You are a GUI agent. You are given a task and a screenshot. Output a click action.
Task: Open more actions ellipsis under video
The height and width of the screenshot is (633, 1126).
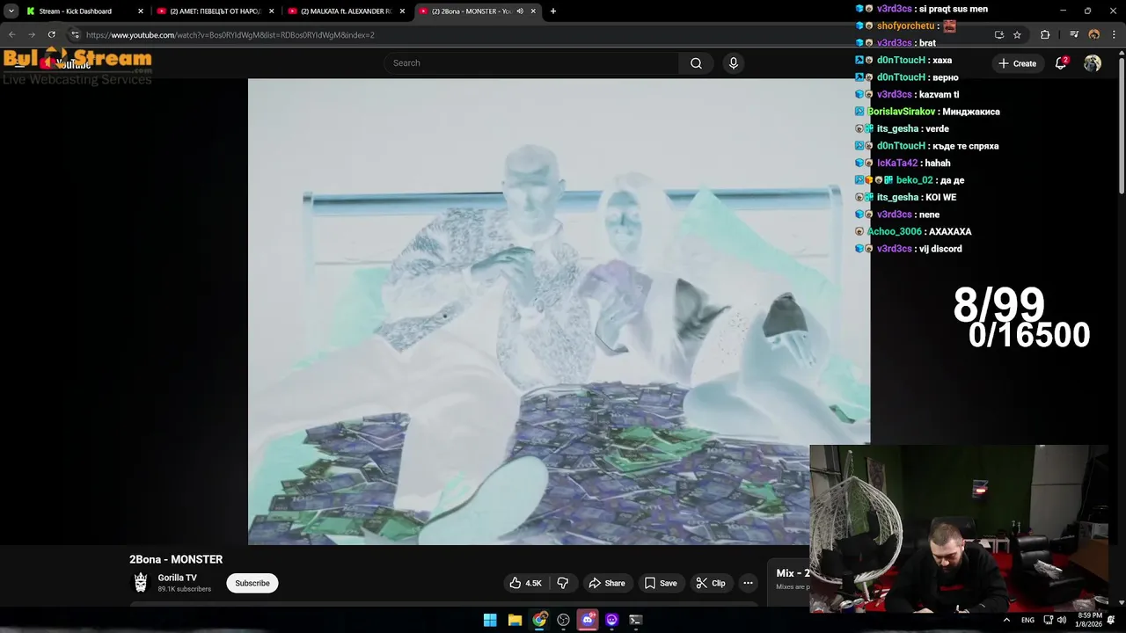(748, 583)
